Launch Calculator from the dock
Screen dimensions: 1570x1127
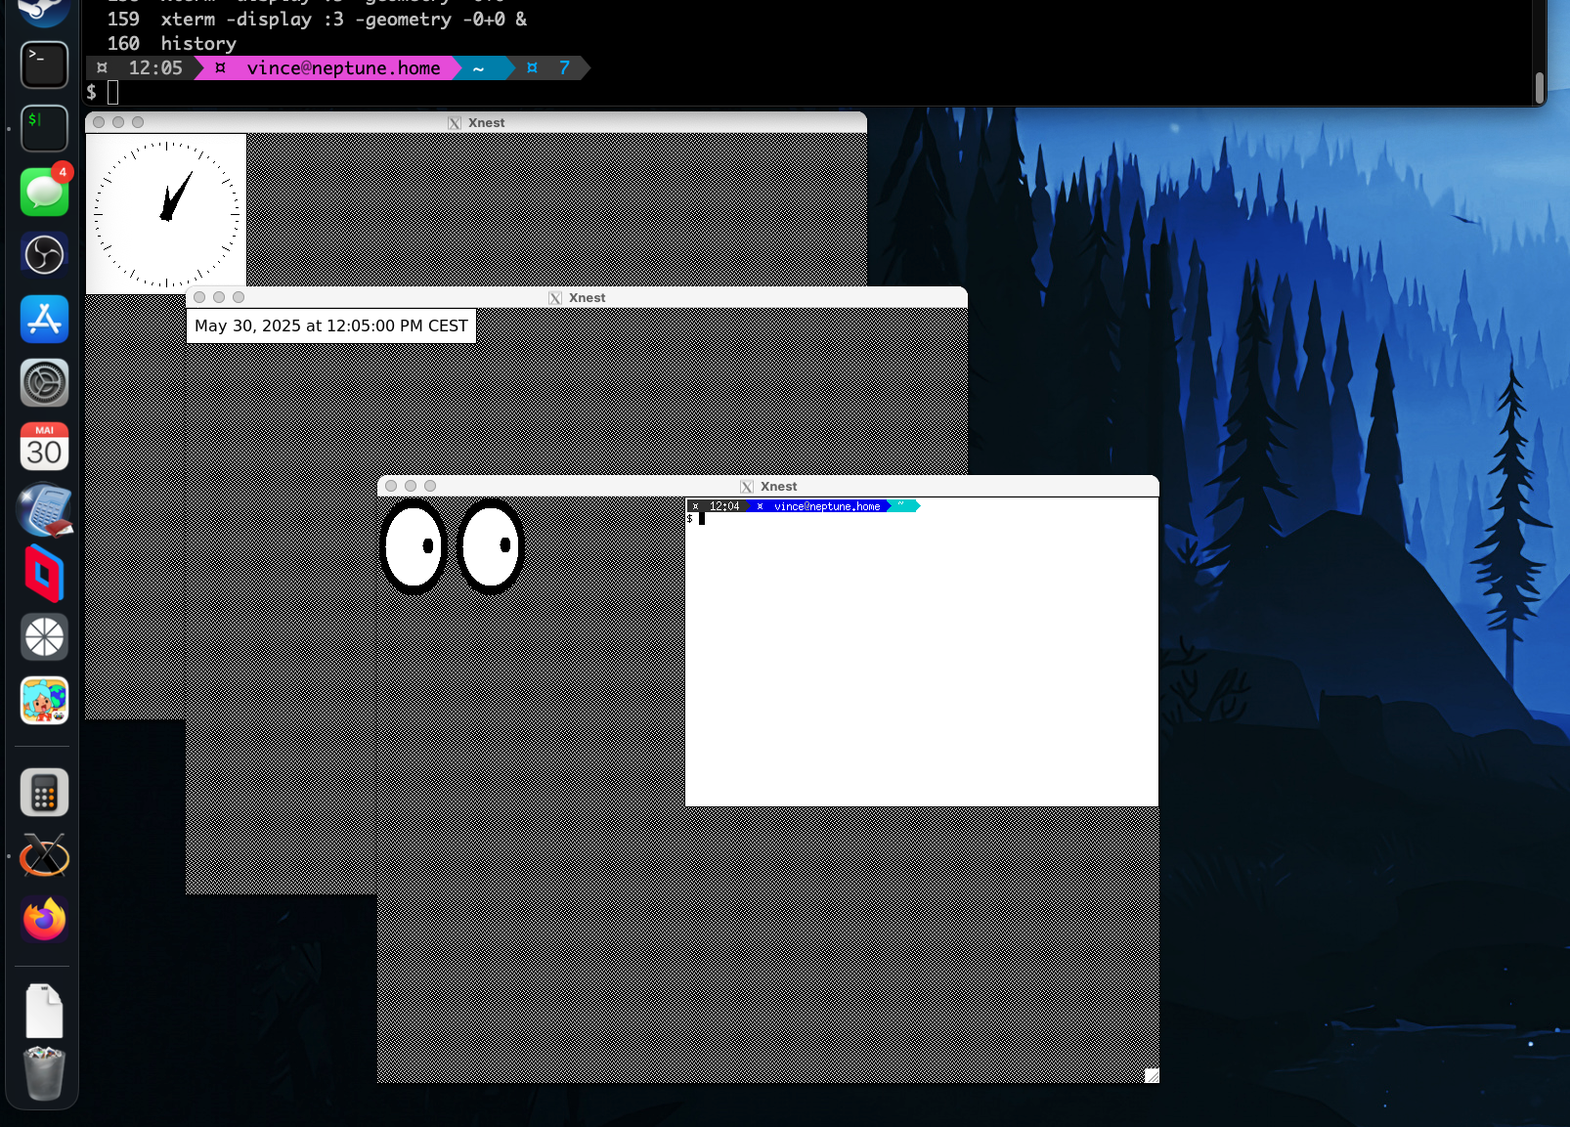point(44,792)
